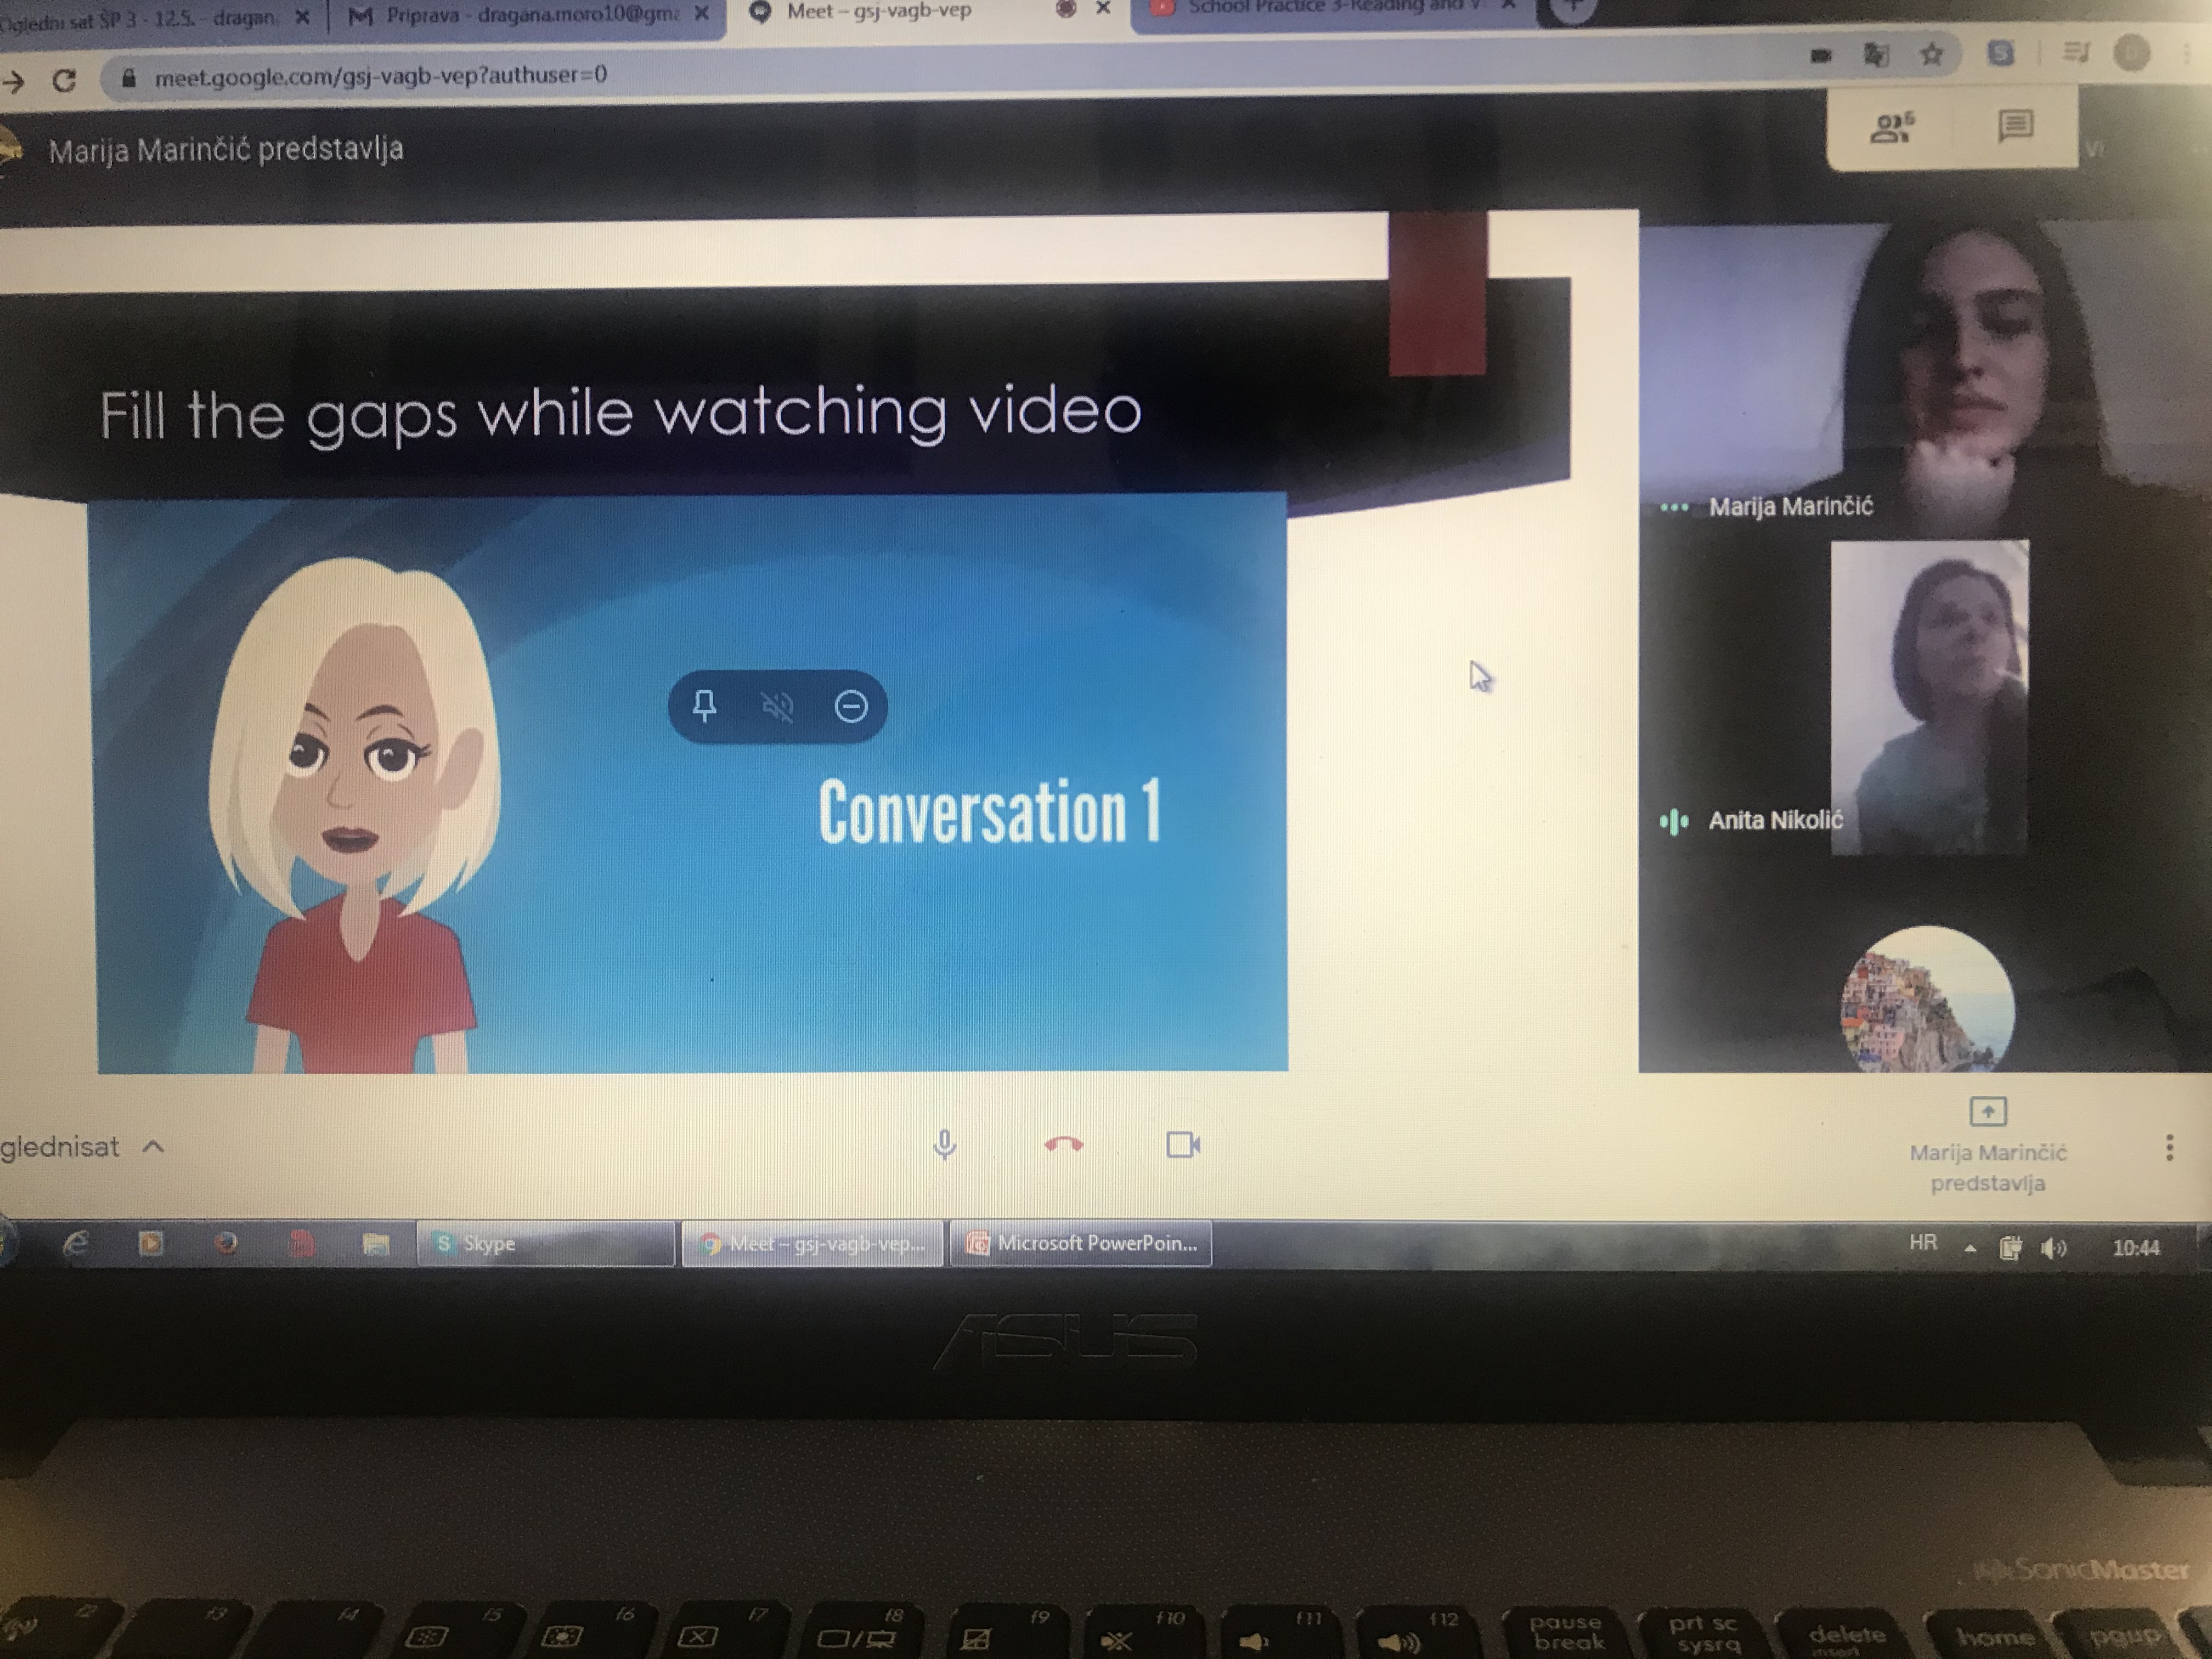Click Marija Marinčić predstavlja presentation button
Viewport: 2212px width, 1659px height.
pos(1987,1145)
